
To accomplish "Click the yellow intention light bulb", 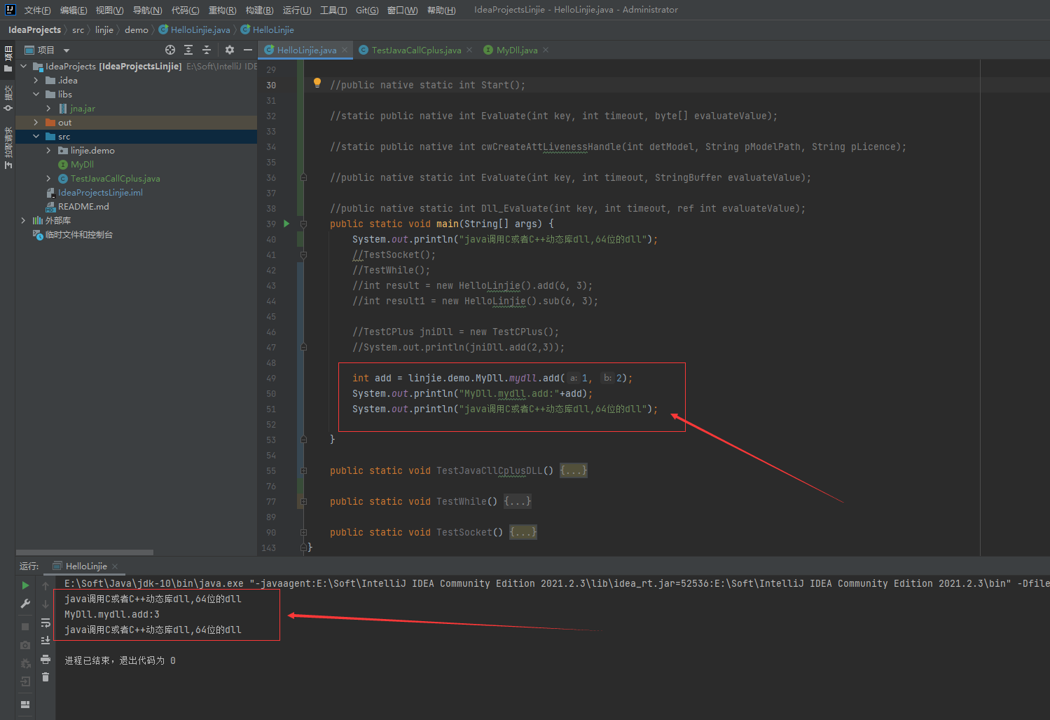I will pos(317,83).
